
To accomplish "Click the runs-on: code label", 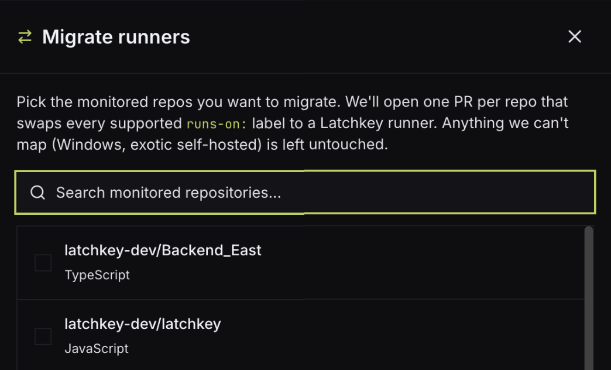I will tap(217, 124).
